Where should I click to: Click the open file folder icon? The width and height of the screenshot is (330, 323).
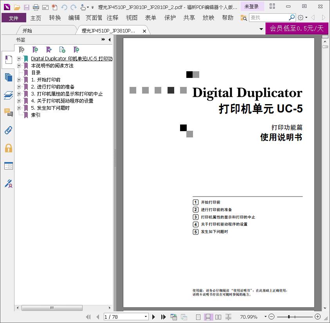[x=17, y=7]
